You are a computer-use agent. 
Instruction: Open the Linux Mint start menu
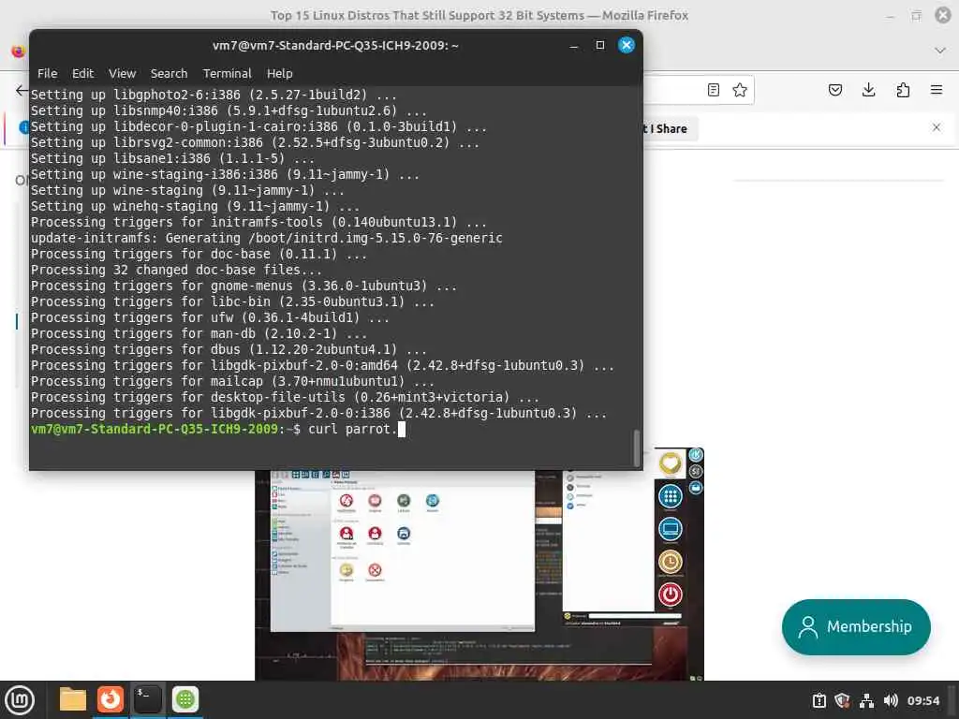(x=20, y=700)
